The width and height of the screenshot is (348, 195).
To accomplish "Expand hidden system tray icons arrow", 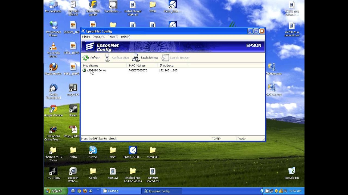I will [x=262, y=191].
